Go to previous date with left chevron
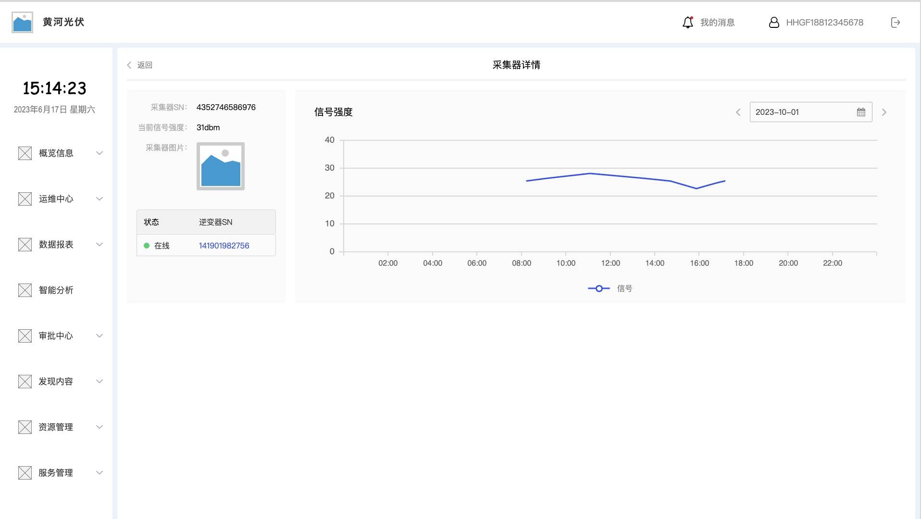The image size is (921, 519). coord(739,112)
